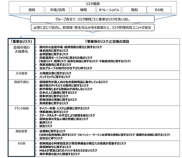
Task: Click the 必要に応じて統合し box
Action: tap(93, 27)
